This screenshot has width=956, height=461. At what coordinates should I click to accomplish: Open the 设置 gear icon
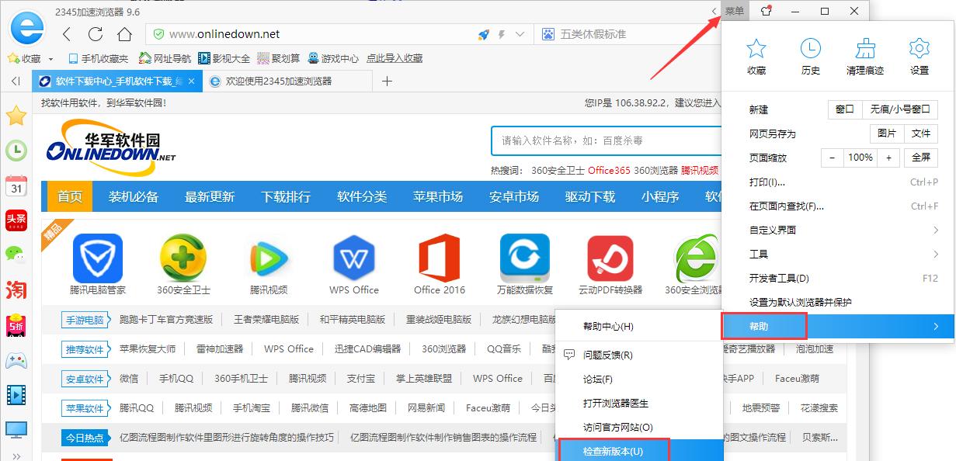pos(919,49)
